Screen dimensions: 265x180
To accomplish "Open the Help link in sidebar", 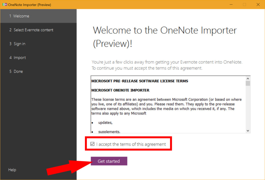I will [12, 170].
